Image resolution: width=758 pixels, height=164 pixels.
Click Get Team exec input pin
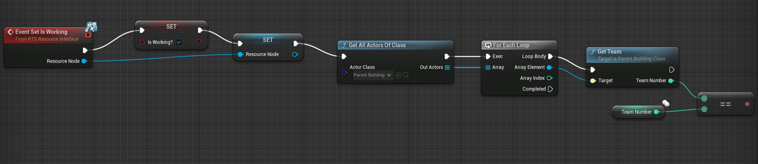(593, 70)
